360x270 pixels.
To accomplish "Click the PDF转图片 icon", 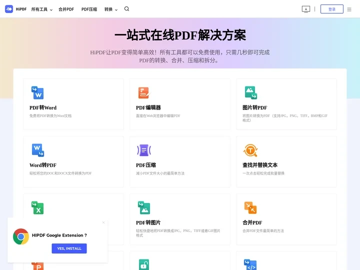I will pyautogui.click(x=144, y=208).
